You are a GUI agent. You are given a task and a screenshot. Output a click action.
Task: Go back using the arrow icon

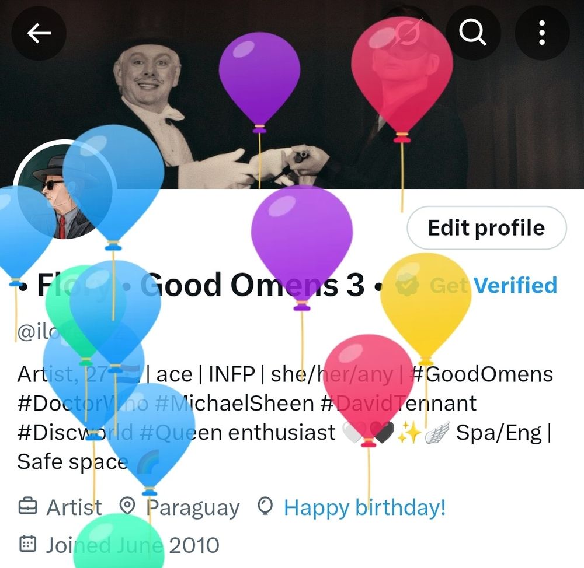pyautogui.click(x=39, y=33)
